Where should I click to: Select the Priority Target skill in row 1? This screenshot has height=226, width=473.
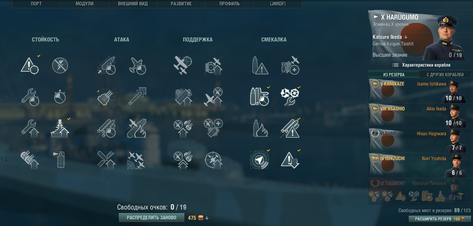coord(30,65)
